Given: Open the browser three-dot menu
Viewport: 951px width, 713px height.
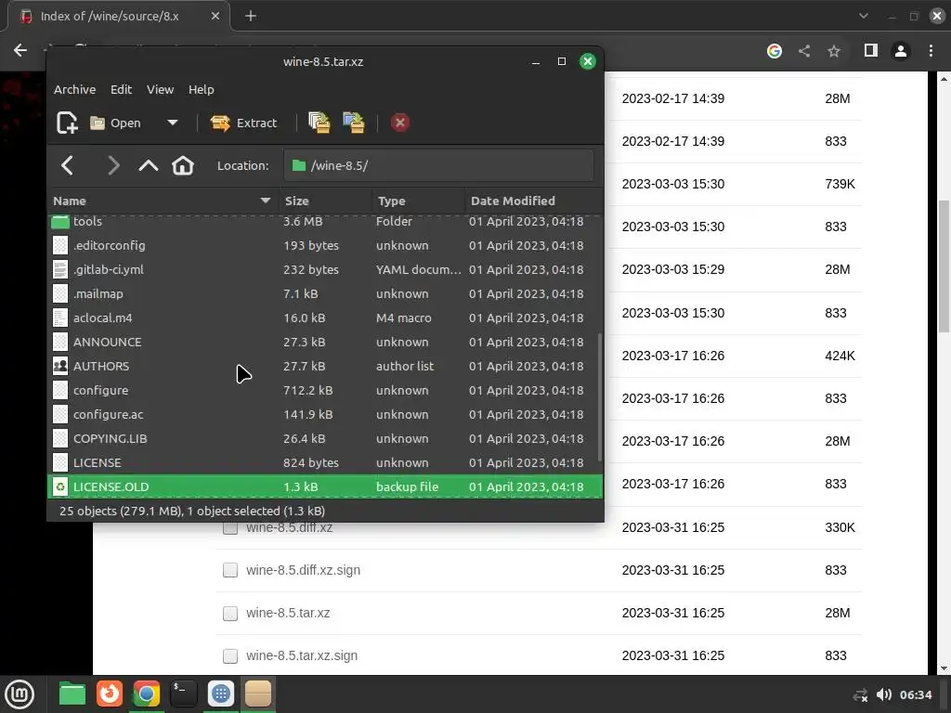Looking at the screenshot, I should (931, 51).
